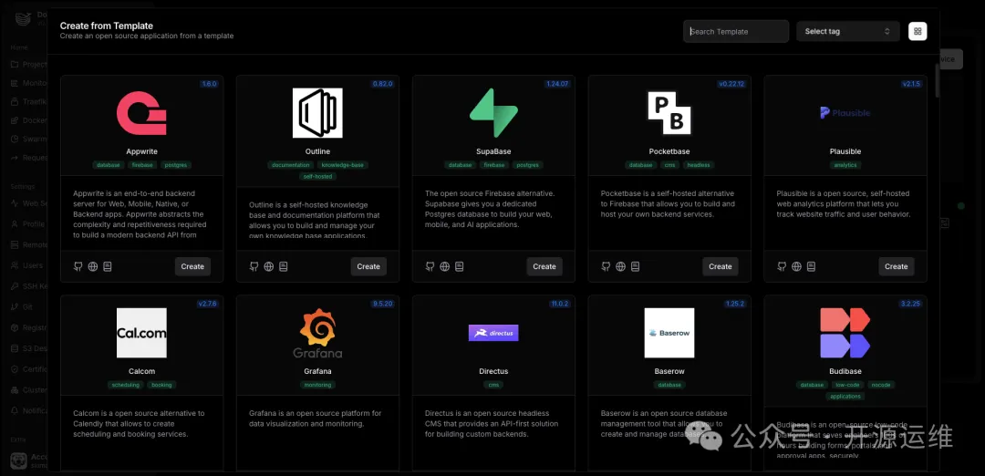Click the cms tag on Directus

[x=493, y=385]
